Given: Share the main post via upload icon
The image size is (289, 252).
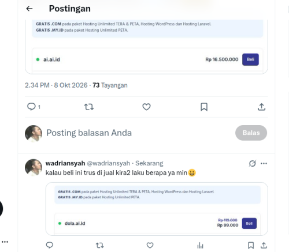Looking at the screenshot, I should pyautogui.click(x=261, y=107).
